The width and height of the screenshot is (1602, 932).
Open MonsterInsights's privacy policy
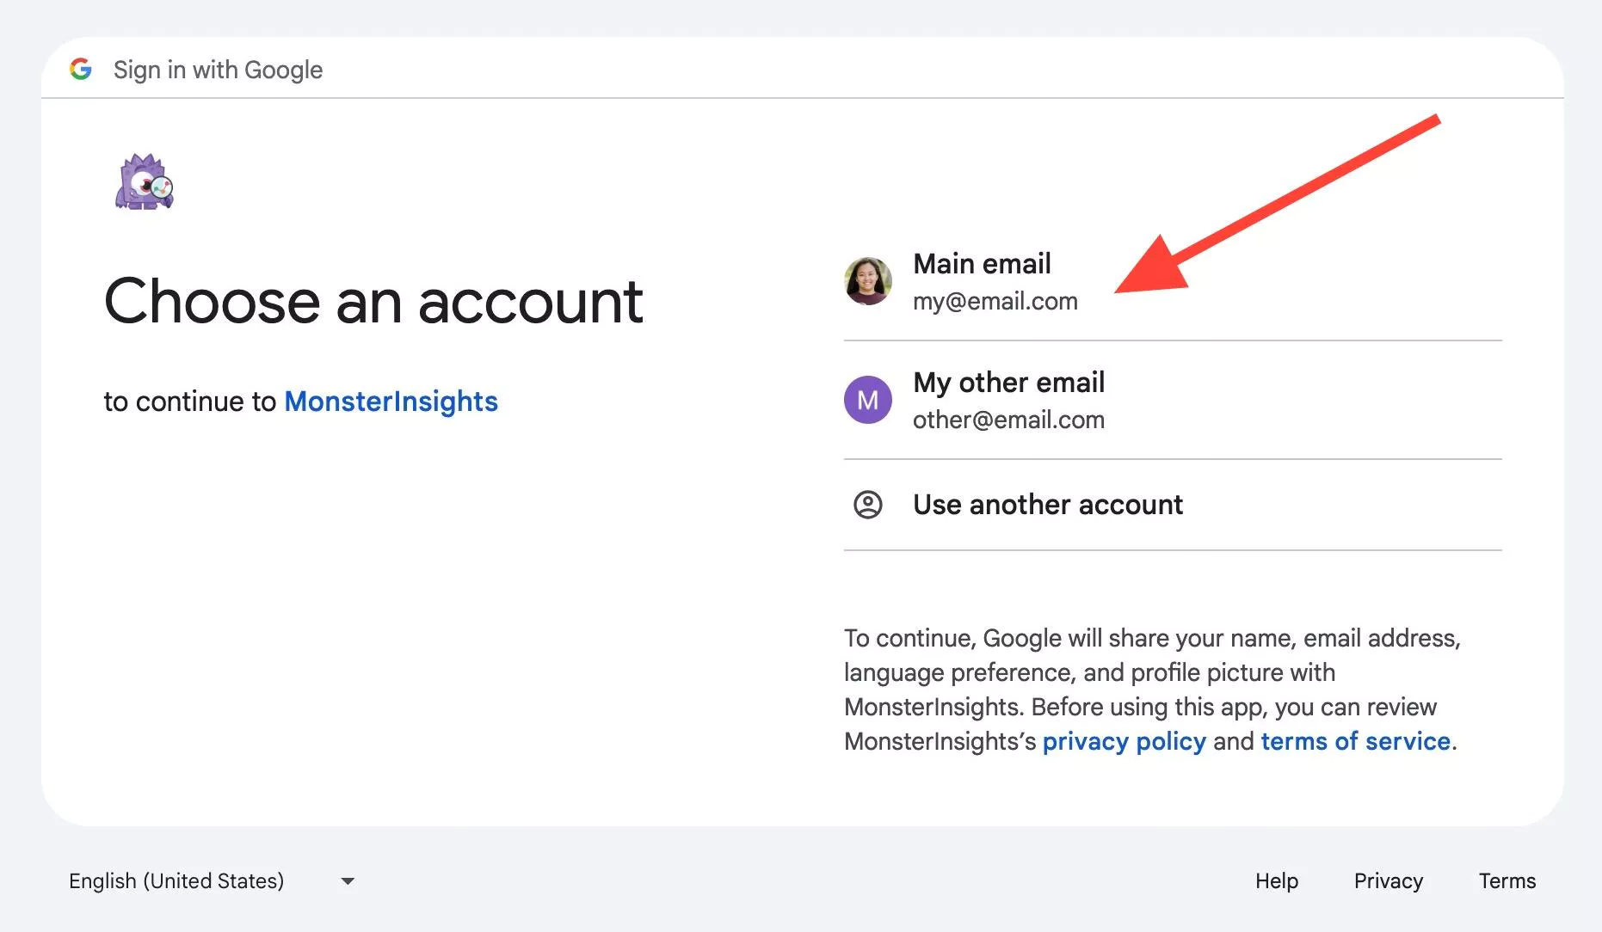1123,740
